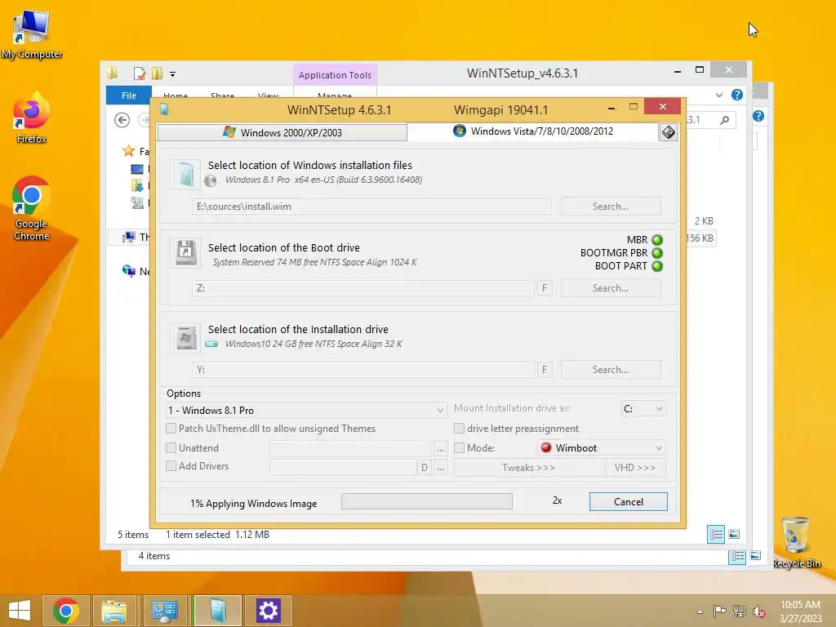Open the Explorer File menu
This screenshot has width=836, height=627.
tap(128, 96)
